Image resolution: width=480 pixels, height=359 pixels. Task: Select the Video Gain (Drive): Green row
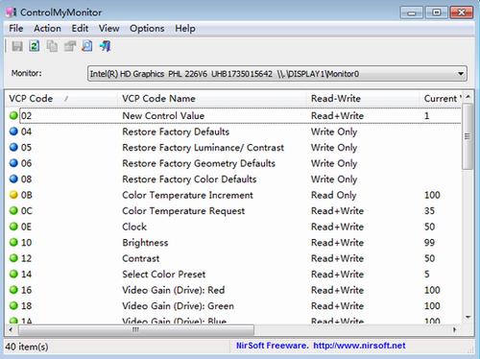[233, 306]
